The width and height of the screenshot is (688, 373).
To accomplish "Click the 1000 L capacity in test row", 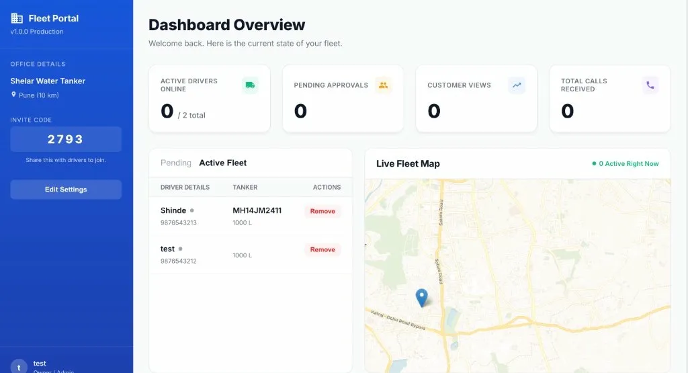I will (242, 255).
